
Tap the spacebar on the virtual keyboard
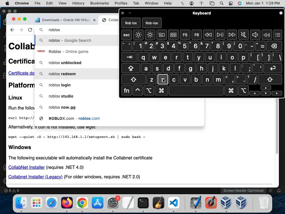point(196,91)
